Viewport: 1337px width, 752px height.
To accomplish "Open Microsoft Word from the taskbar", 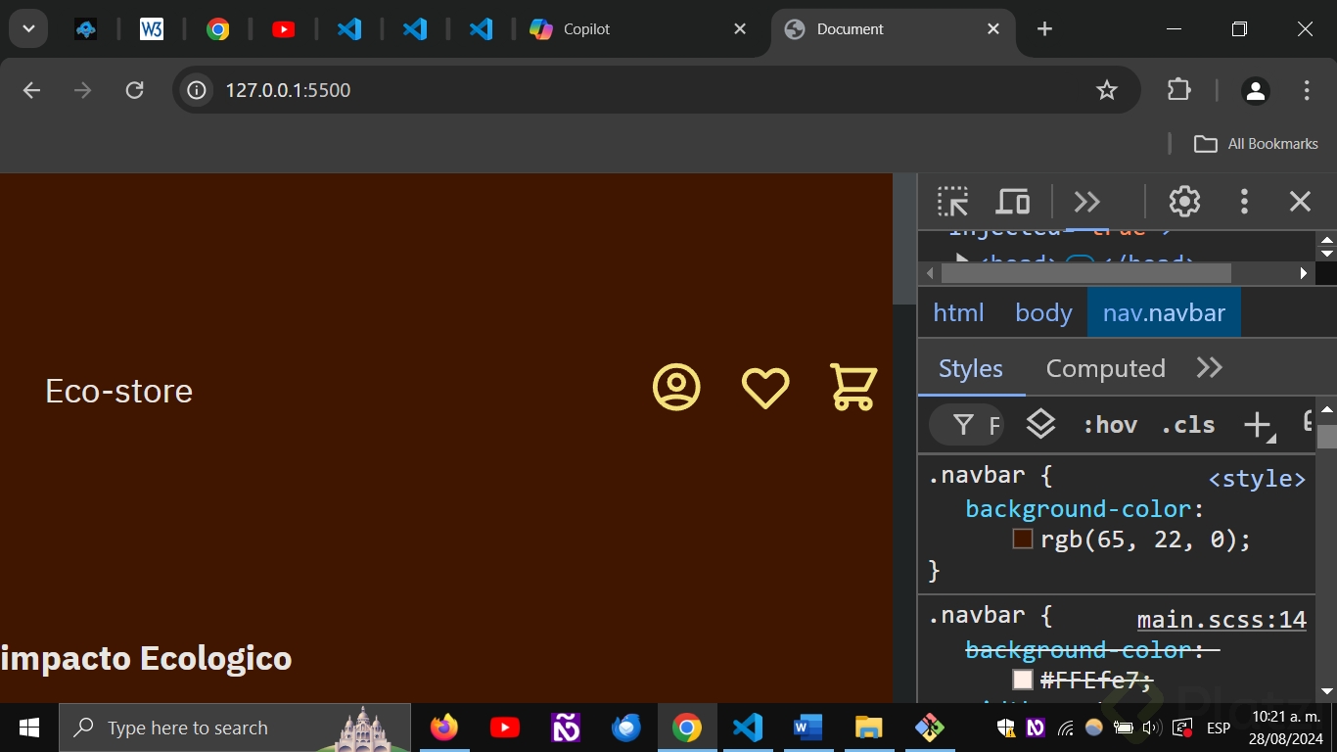I will click(x=807, y=728).
